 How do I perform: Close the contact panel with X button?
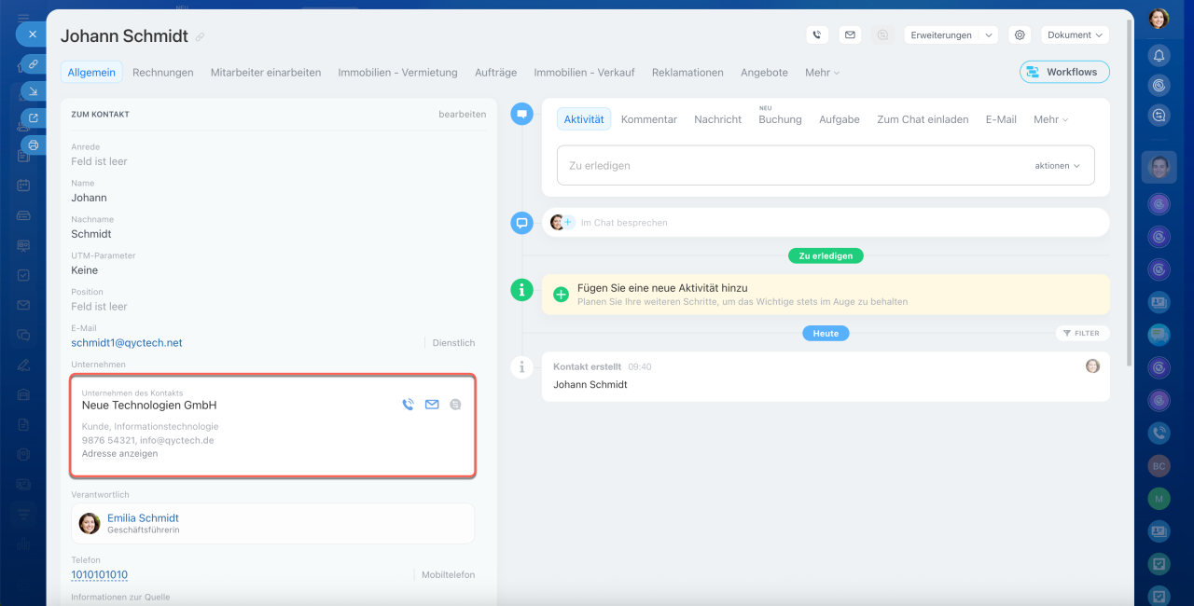(32, 34)
